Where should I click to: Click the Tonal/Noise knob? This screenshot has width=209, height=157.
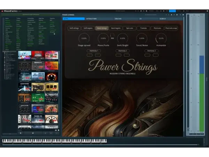pos(142,38)
